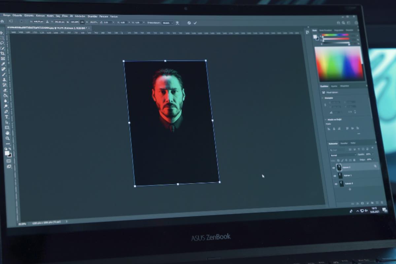The height and width of the screenshot is (264, 396).
Task: Select the Lasso tool
Action: tap(2, 43)
